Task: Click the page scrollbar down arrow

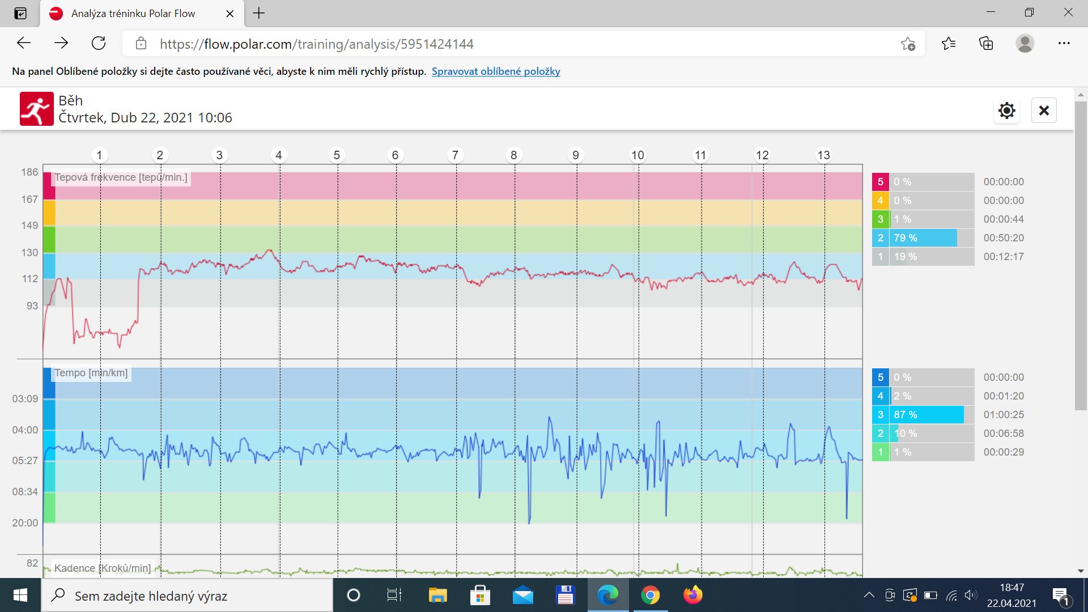Action: [x=1081, y=571]
